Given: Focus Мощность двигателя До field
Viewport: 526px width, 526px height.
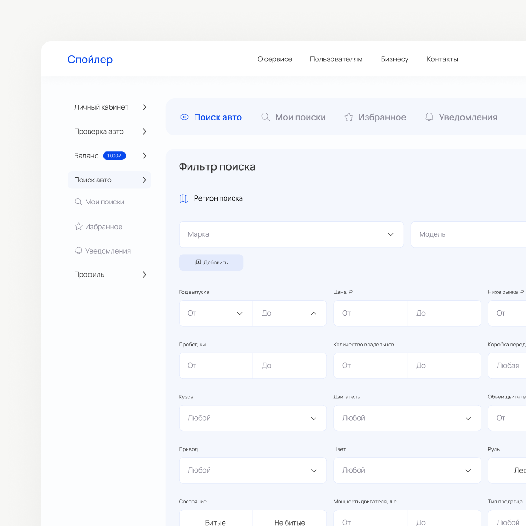Looking at the screenshot, I should point(444,518).
